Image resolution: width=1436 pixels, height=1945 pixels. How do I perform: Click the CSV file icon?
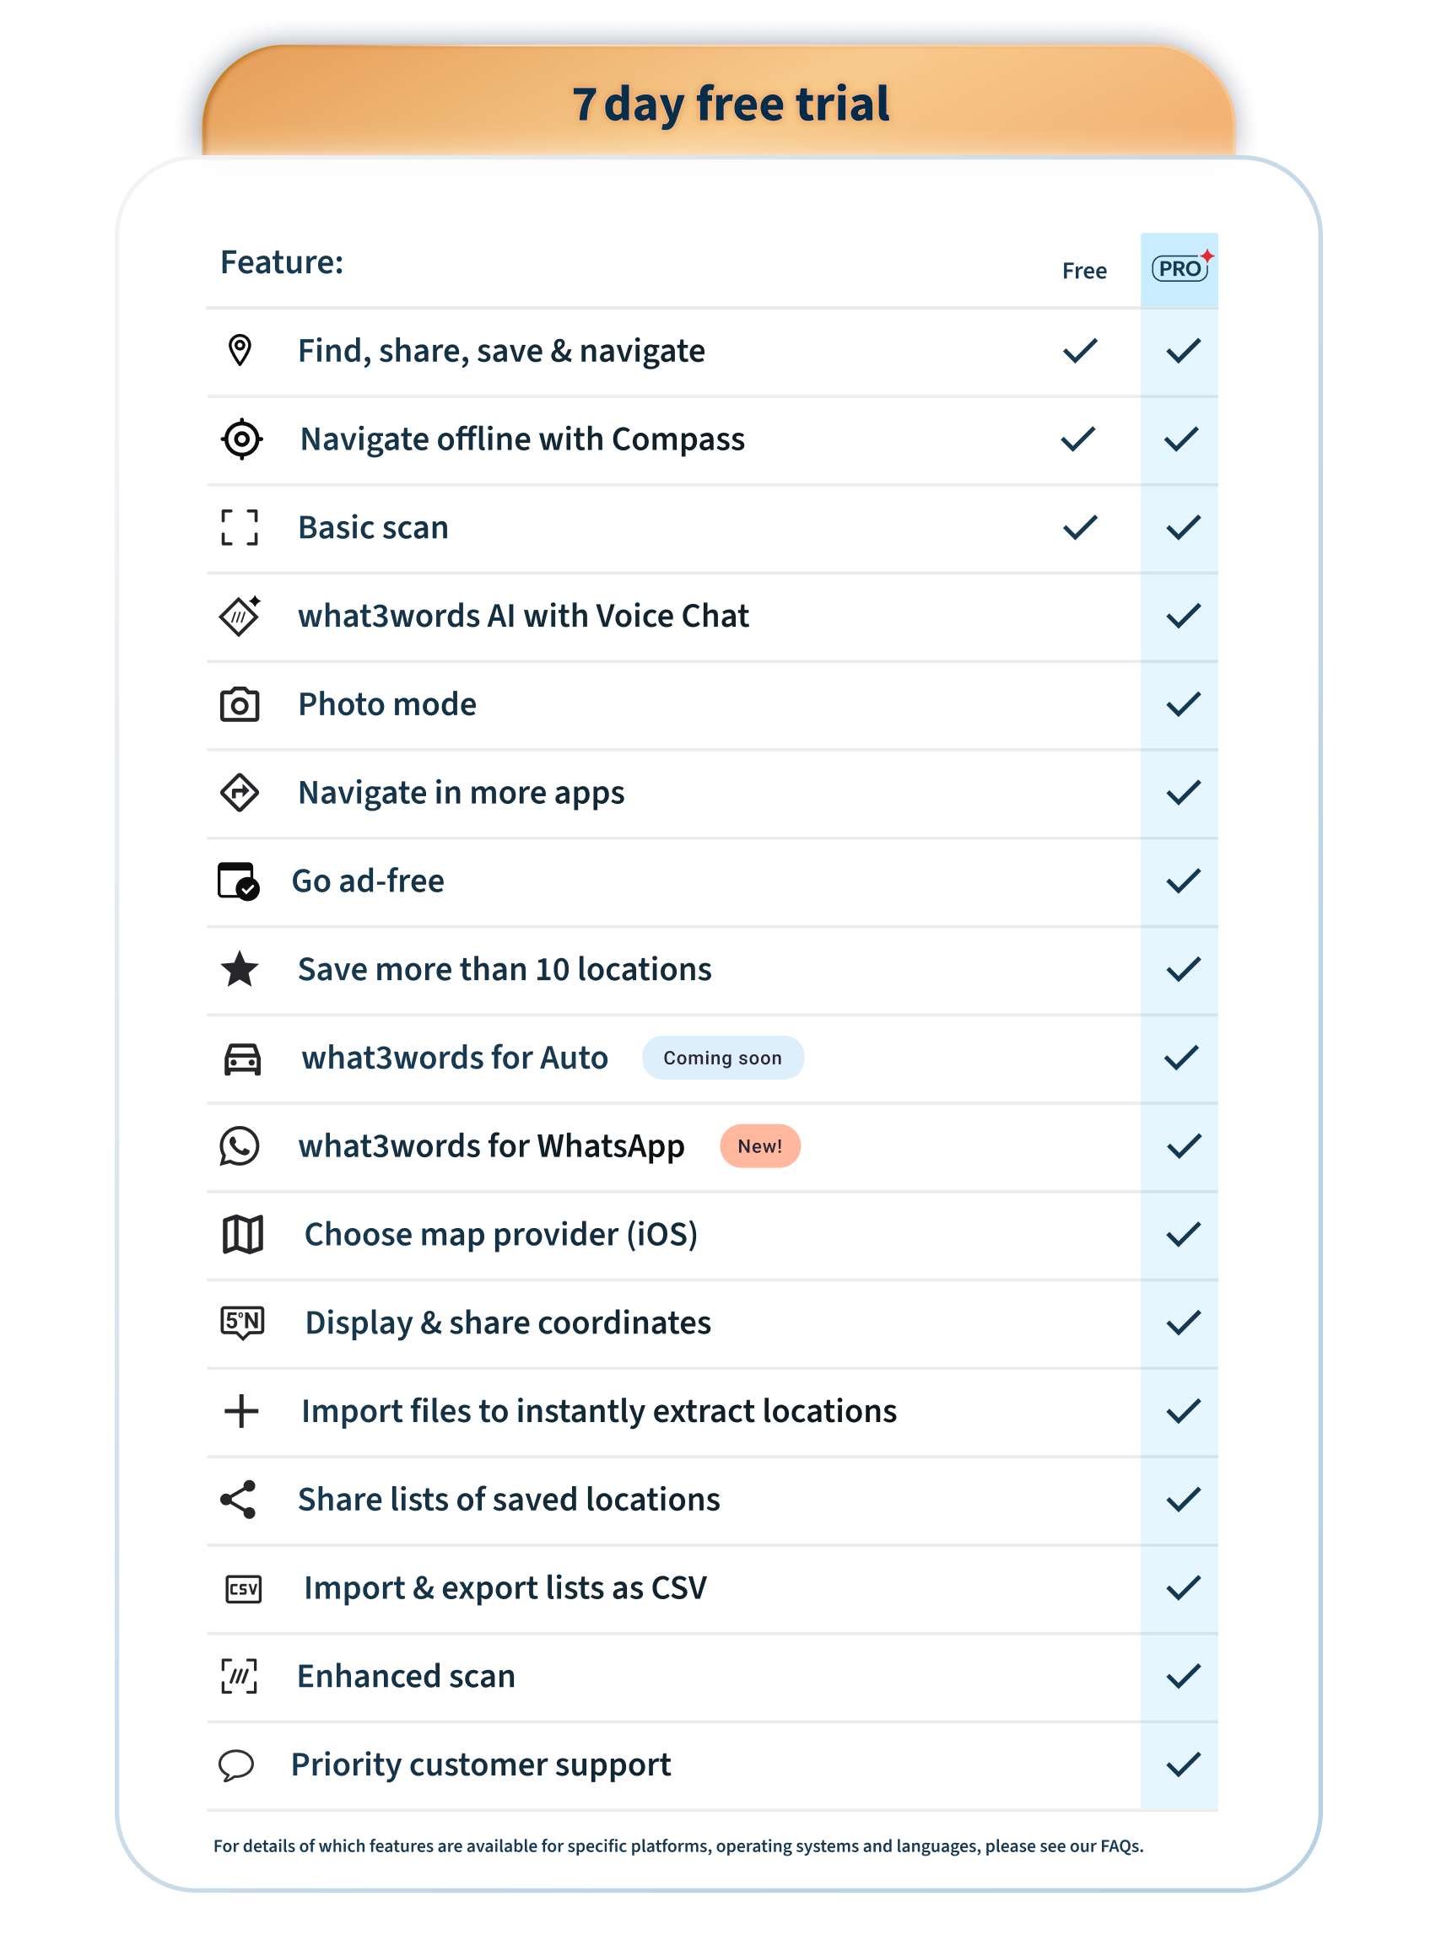[242, 1588]
